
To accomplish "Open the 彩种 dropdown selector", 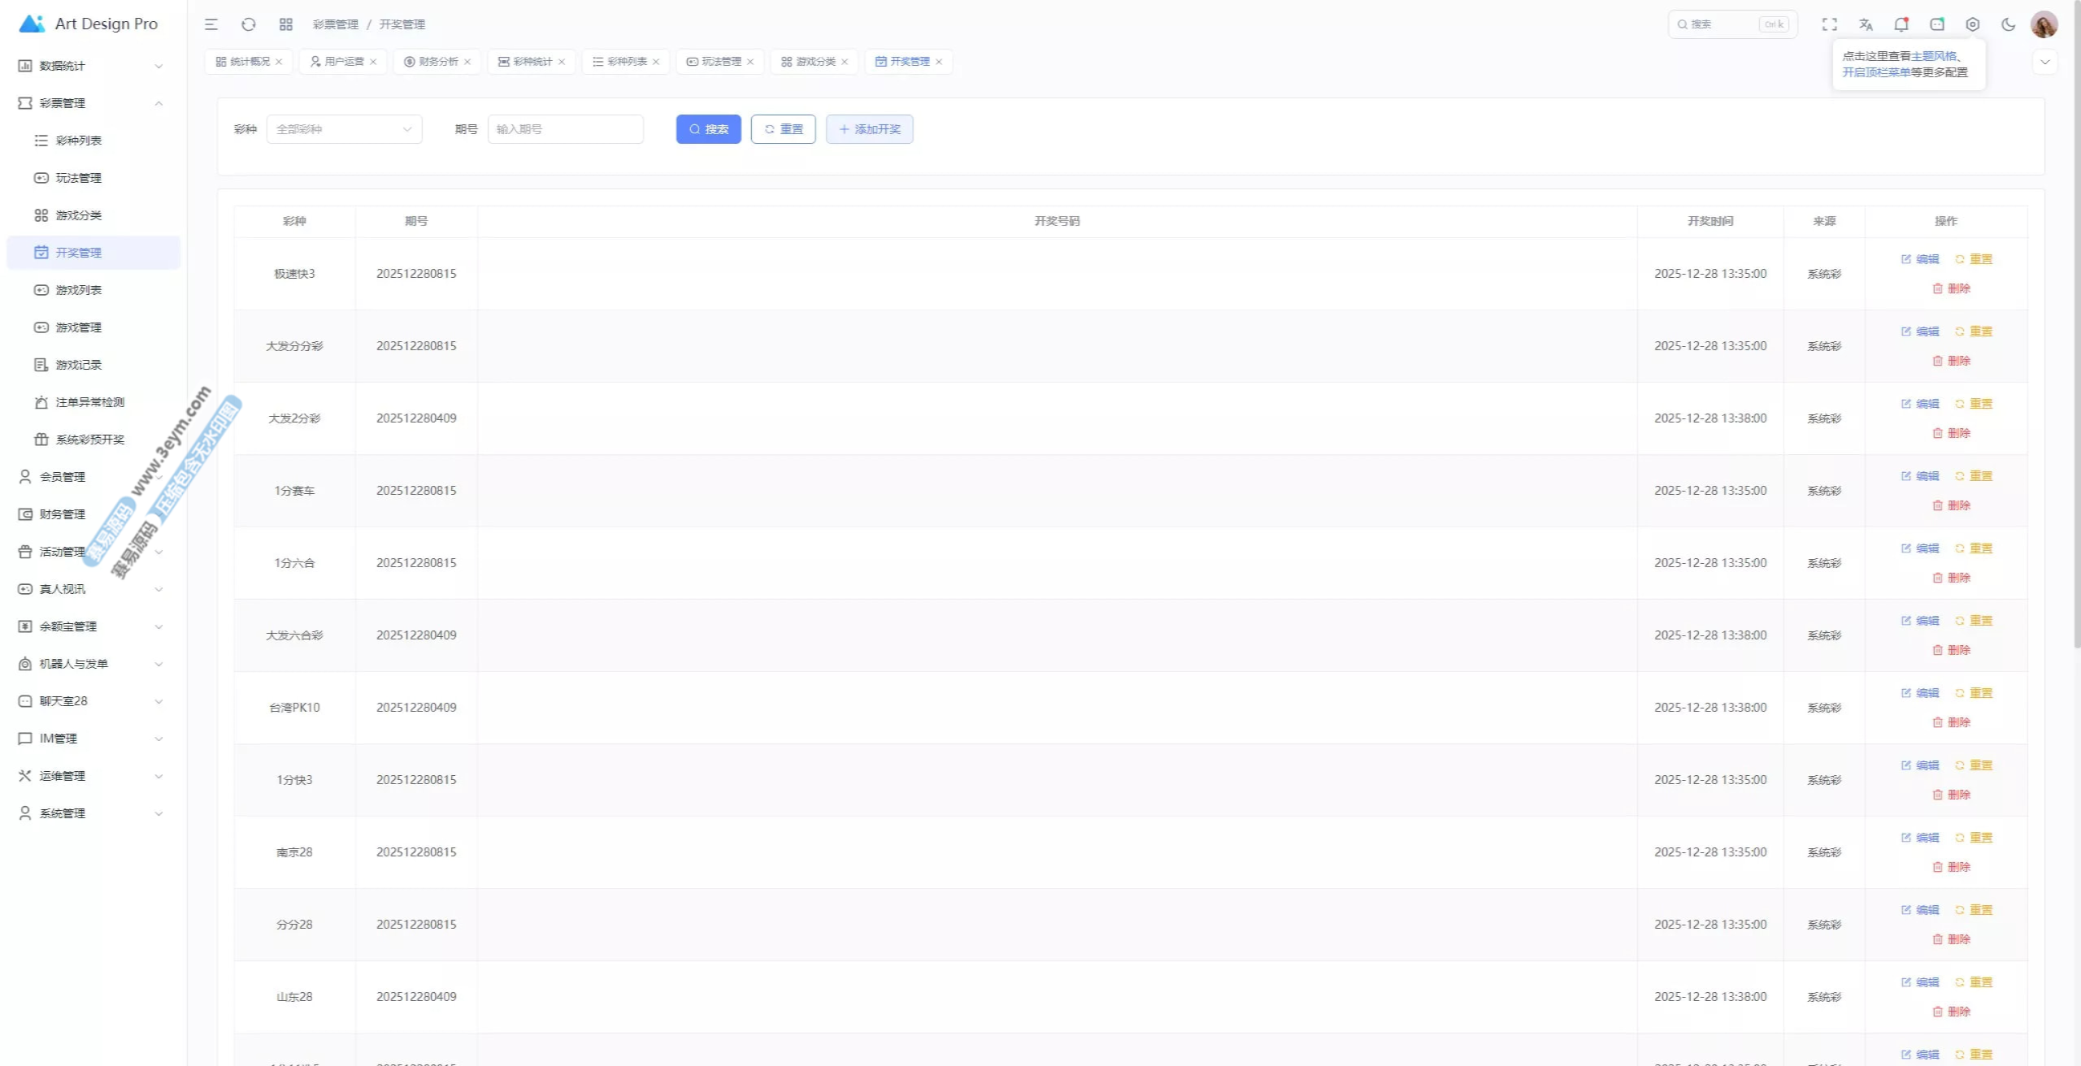I will (344, 129).
